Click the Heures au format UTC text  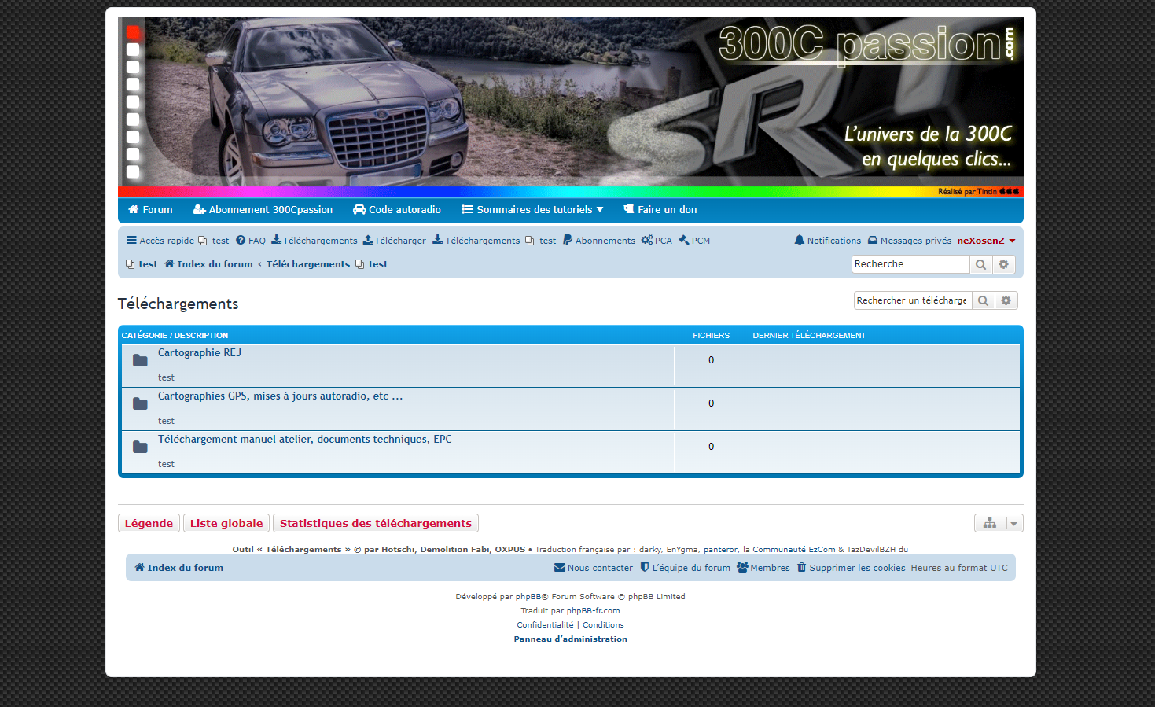coord(959,568)
